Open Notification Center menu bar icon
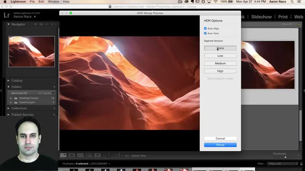This screenshot has width=305, height=171. 299,2
